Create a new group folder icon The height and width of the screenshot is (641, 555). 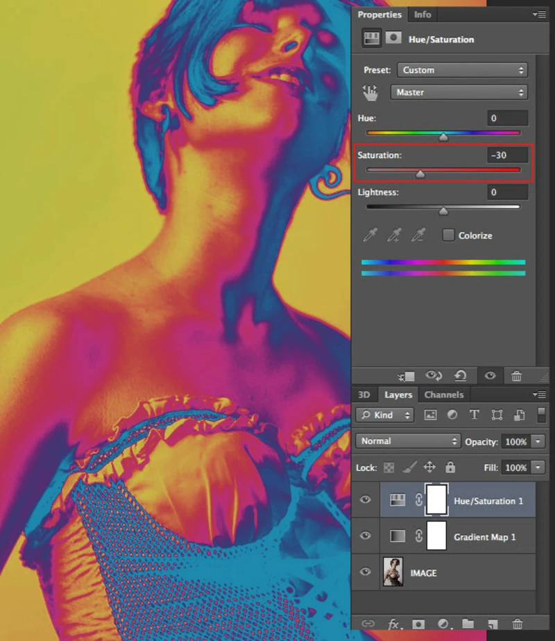point(468,624)
